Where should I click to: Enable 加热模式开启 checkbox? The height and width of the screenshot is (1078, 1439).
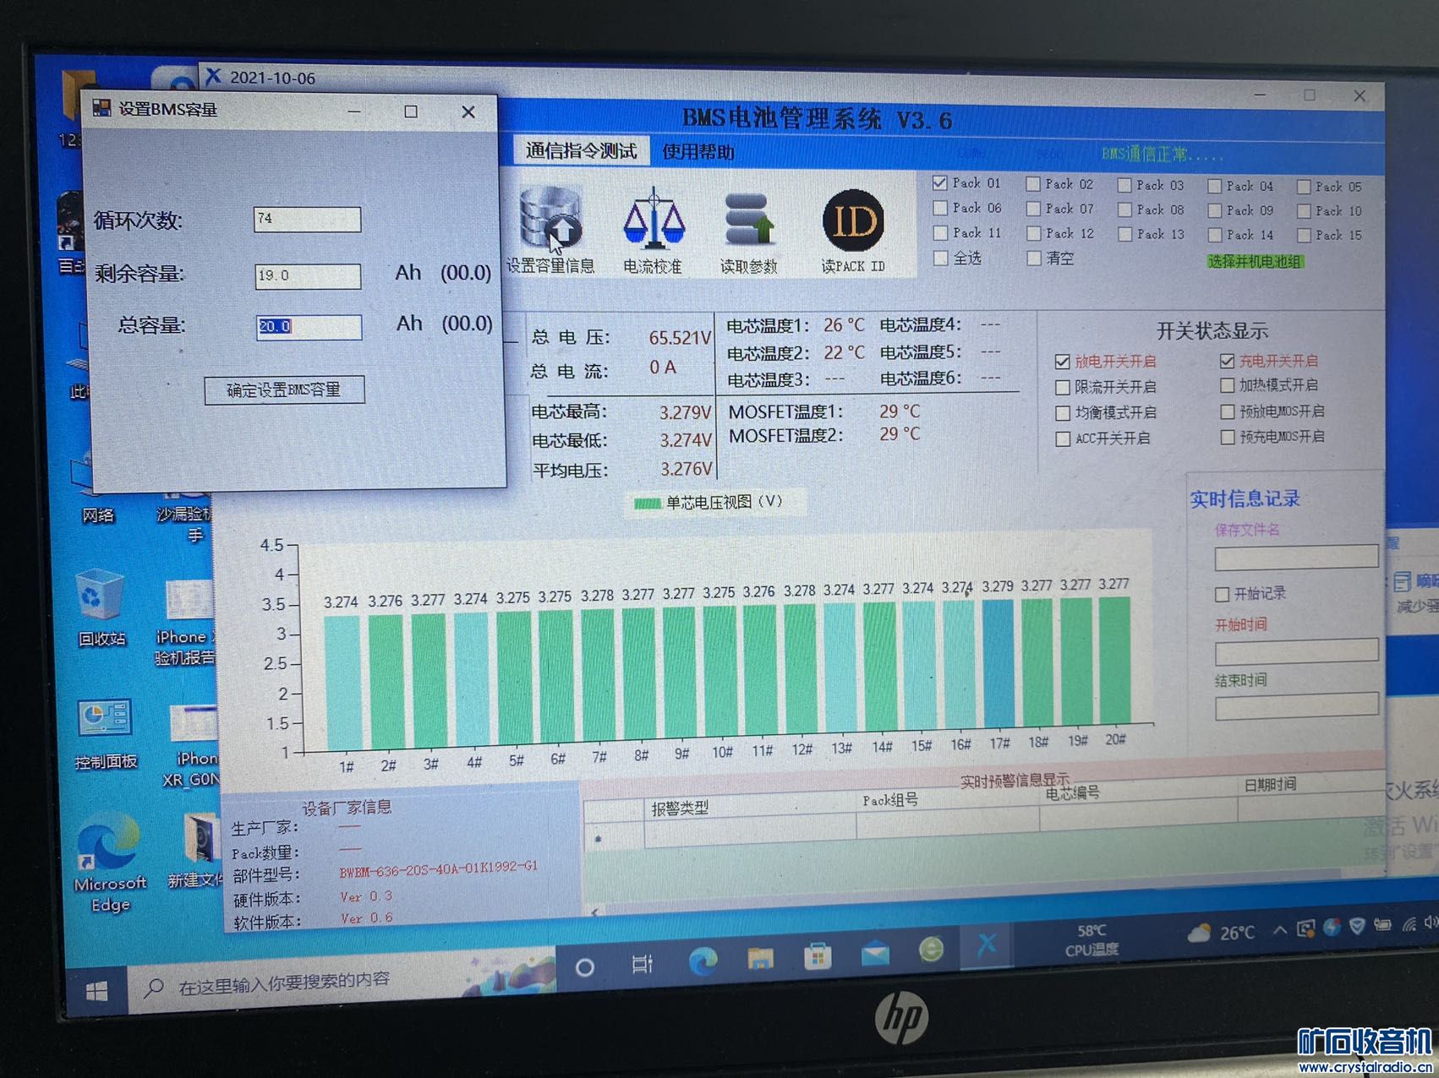pyautogui.click(x=1228, y=385)
